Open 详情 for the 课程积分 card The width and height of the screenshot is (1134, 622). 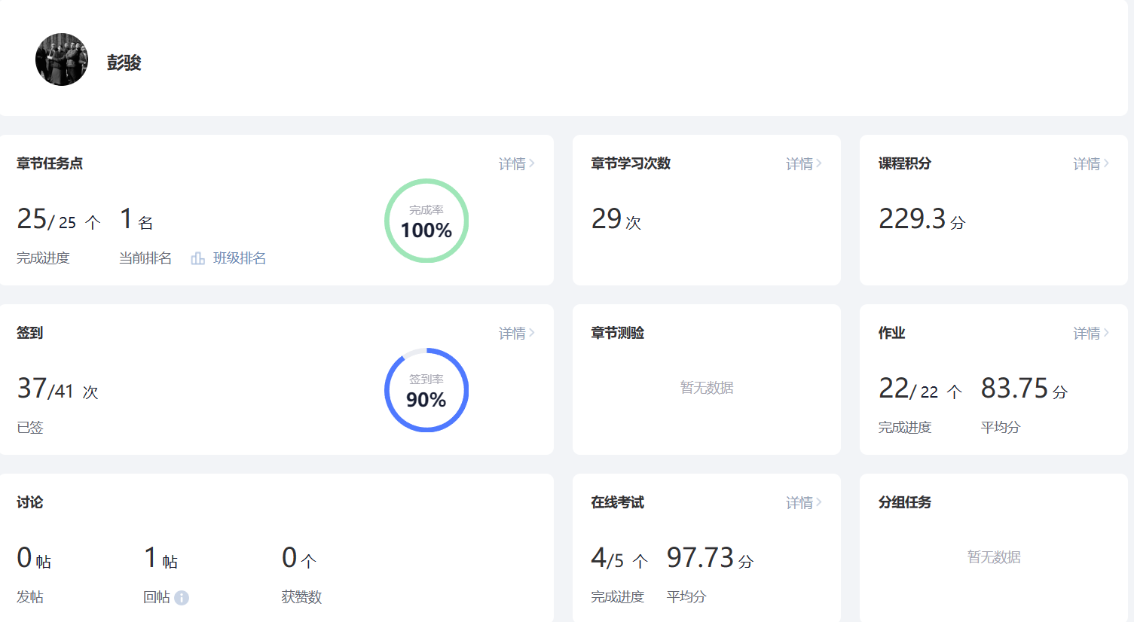(x=1091, y=163)
